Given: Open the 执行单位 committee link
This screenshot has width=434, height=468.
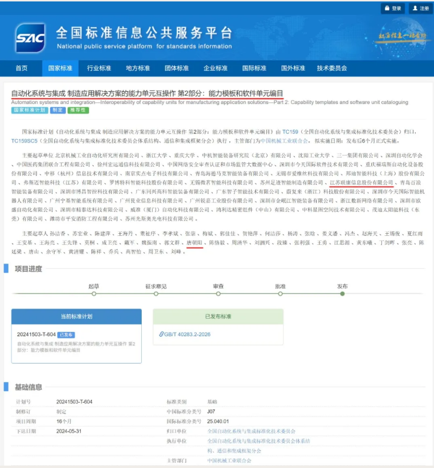Looking at the screenshot, I should point(259,445).
